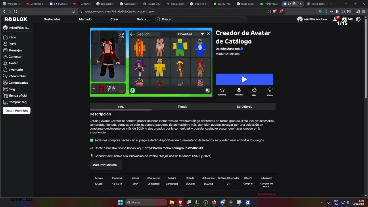Mark the game as Favorita with the star

click(222, 92)
